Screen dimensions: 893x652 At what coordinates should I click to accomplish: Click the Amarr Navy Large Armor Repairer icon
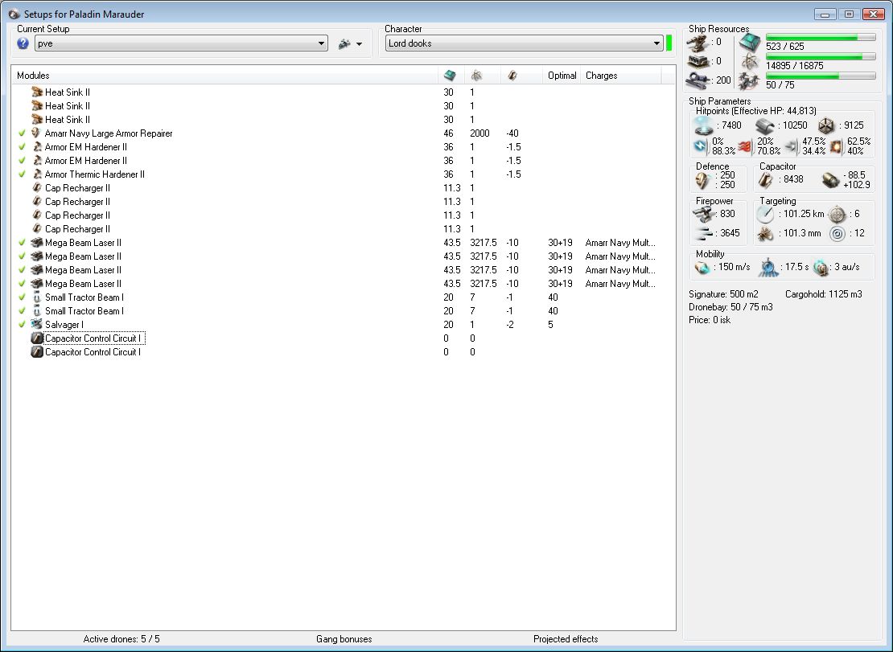point(36,133)
